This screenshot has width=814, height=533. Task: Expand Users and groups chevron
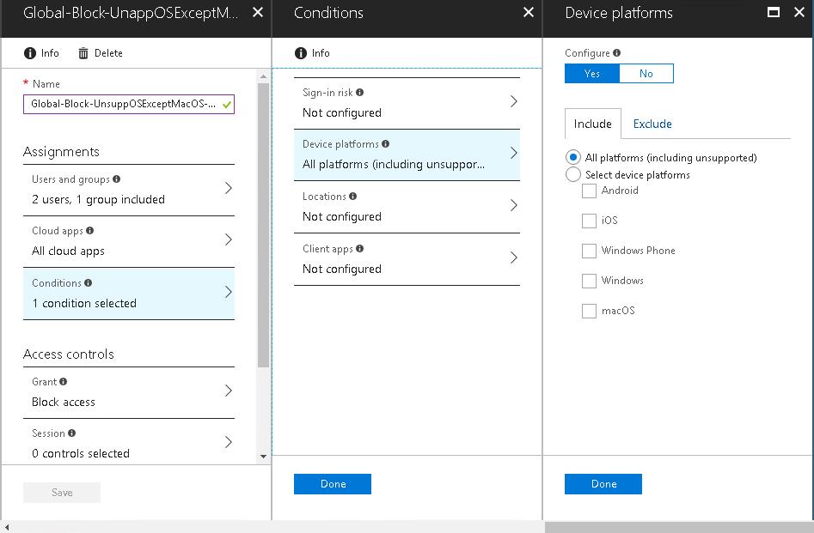pos(229,188)
